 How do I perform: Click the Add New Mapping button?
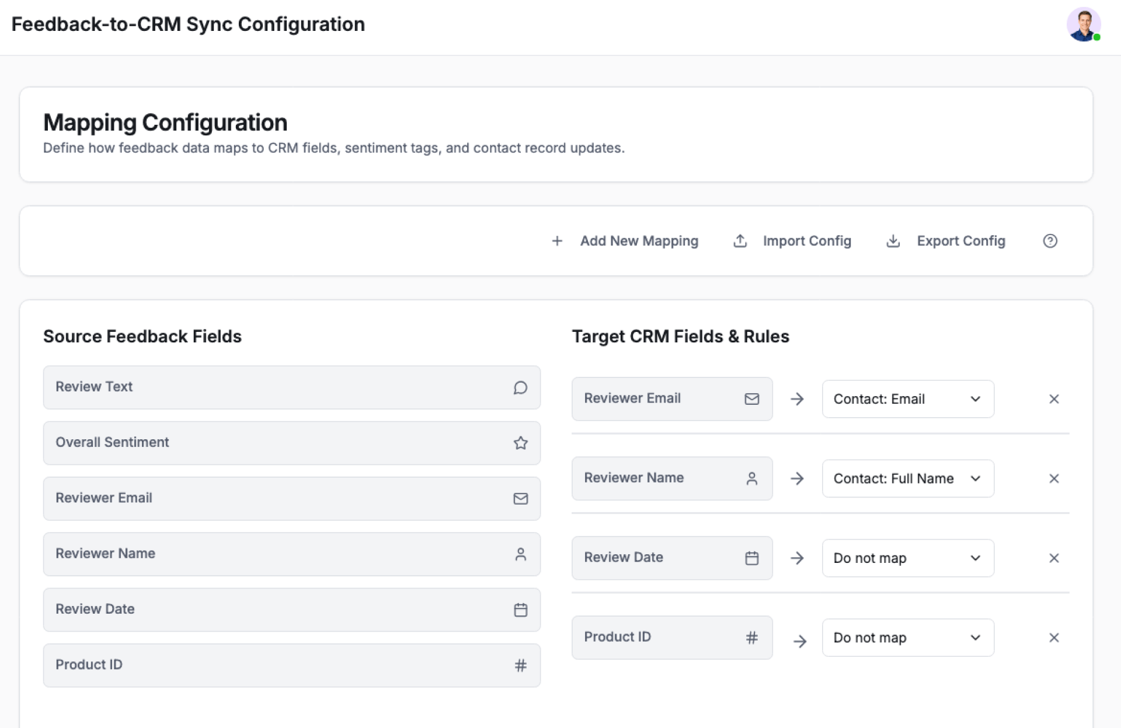pos(638,241)
